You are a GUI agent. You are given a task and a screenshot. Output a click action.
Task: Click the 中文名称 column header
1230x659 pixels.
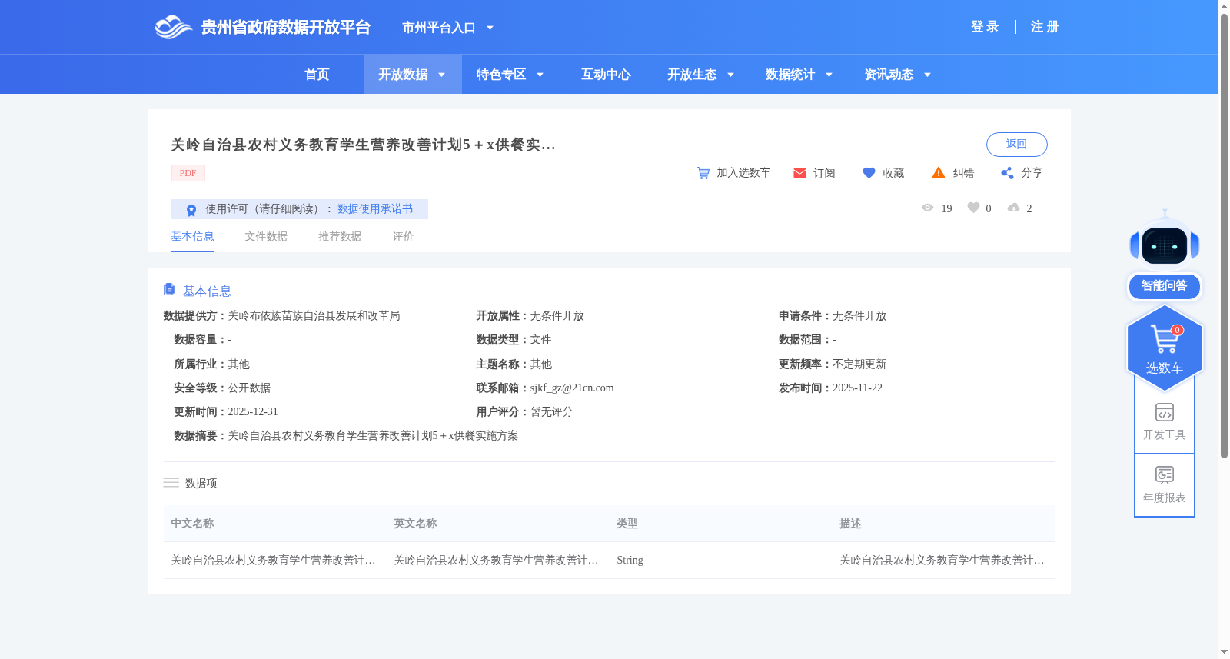(192, 524)
